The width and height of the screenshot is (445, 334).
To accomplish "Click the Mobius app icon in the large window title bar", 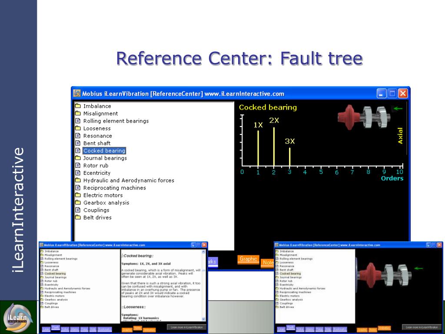I will pos(77,93).
